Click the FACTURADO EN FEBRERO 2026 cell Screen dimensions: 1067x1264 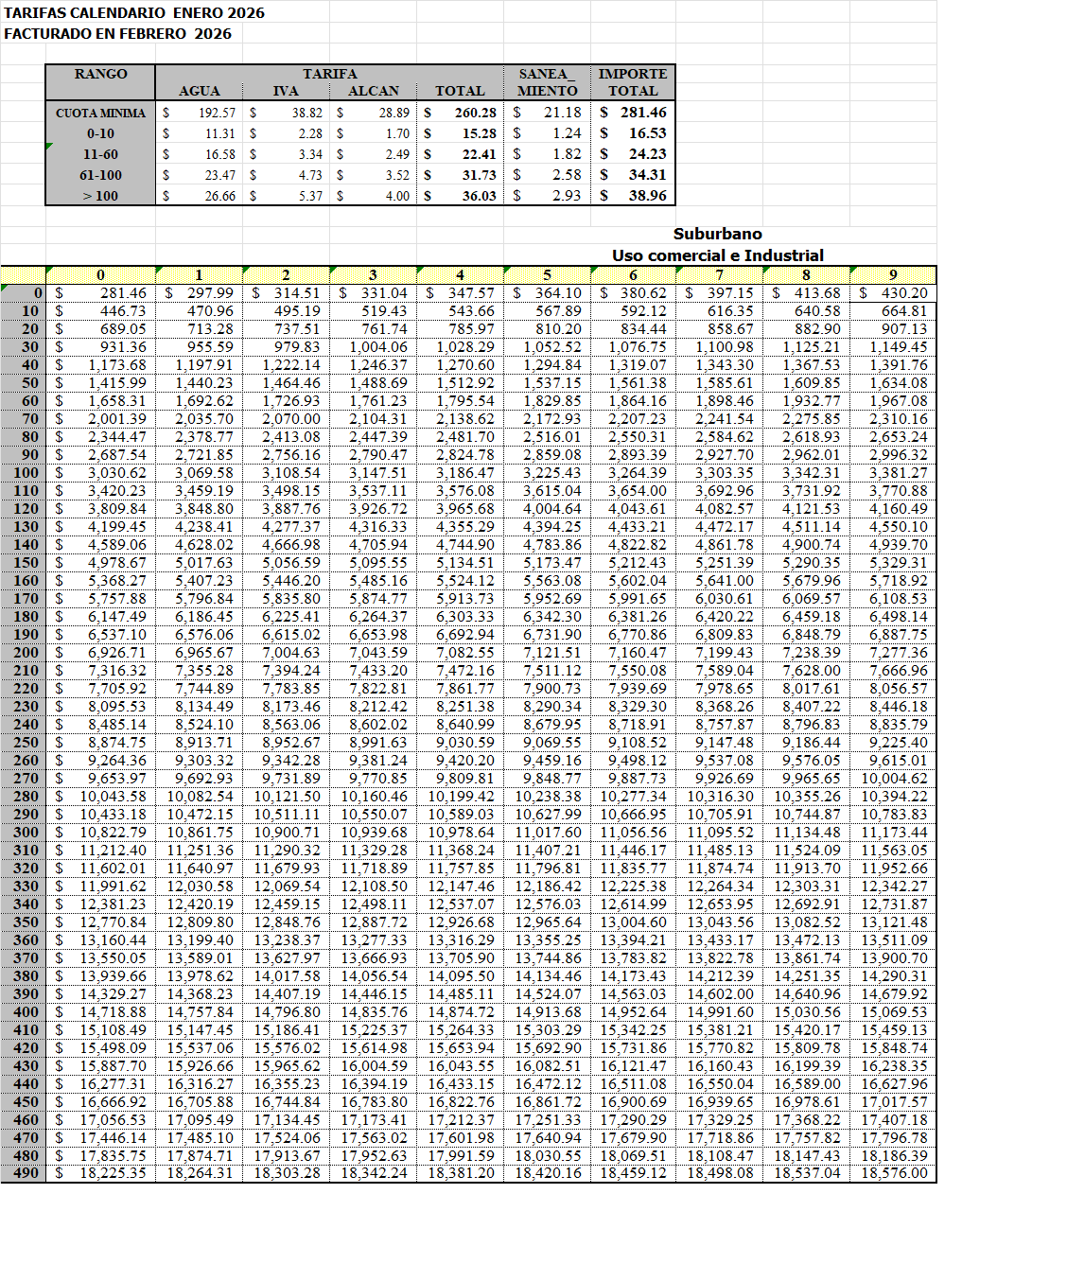coord(117,34)
